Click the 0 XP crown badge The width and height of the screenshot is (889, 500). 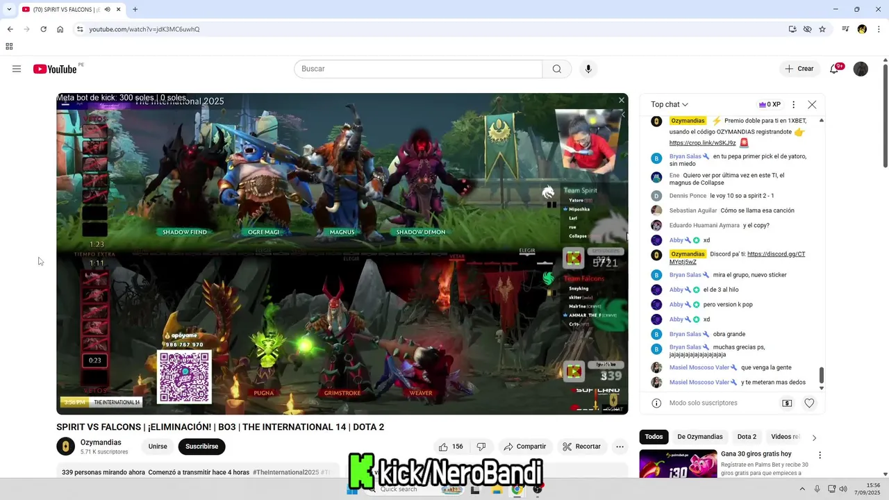coord(770,105)
